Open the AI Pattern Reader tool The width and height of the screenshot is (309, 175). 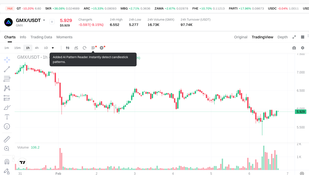[93, 48]
